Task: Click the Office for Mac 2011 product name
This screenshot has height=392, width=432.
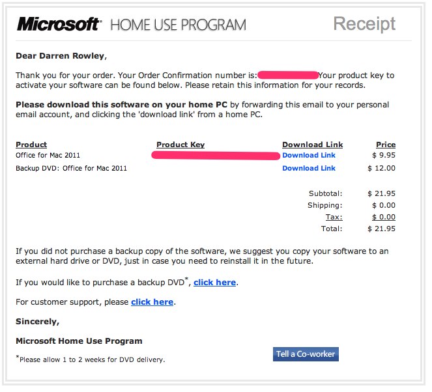Action: click(x=48, y=155)
